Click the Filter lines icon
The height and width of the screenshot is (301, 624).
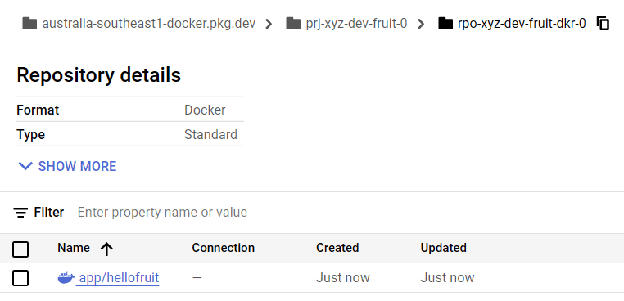(x=20, y=213)
